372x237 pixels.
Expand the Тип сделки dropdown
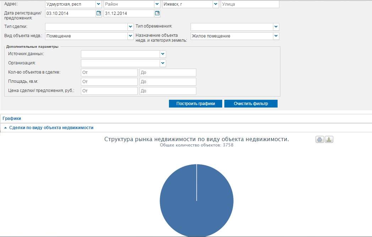[x=130, y=27]
